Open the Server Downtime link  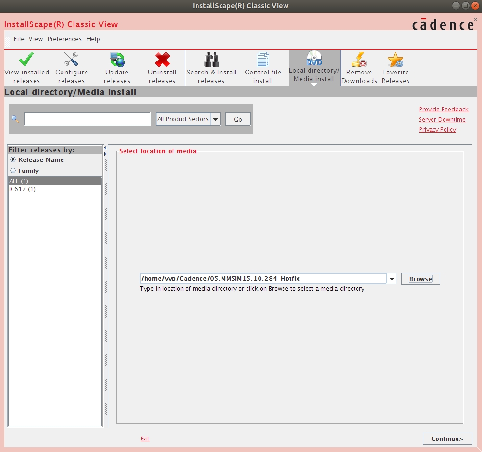pyautogui.click(x=442, y=120)
